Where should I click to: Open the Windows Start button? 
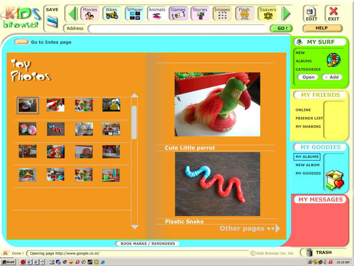(x=8, y=262)
